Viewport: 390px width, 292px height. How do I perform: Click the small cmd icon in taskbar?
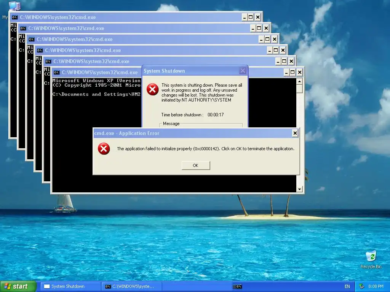pos(238,287)
